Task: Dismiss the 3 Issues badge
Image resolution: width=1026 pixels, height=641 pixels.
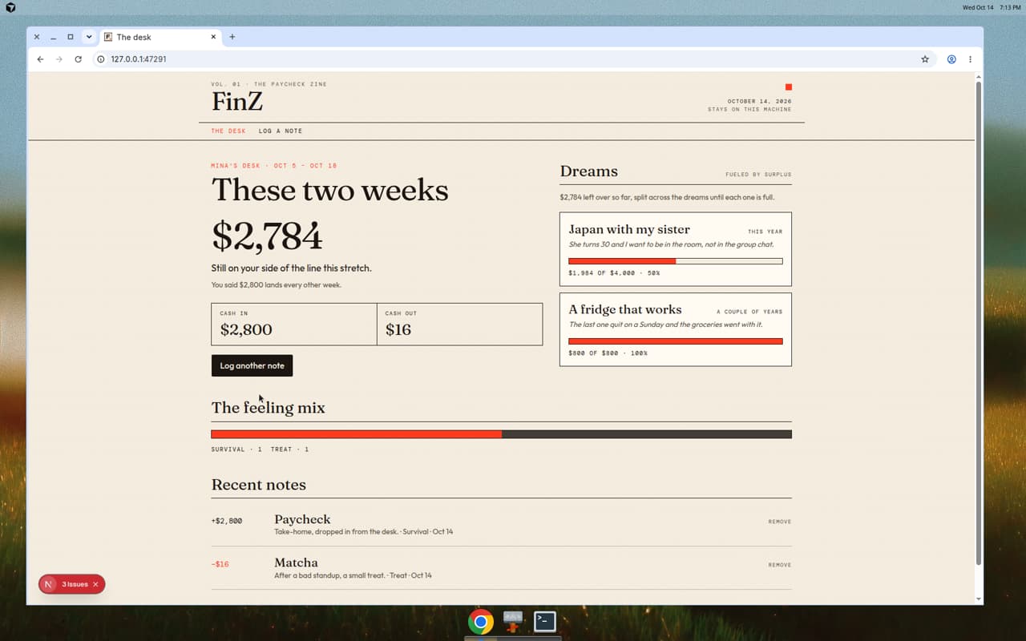Action: point(95,584)
